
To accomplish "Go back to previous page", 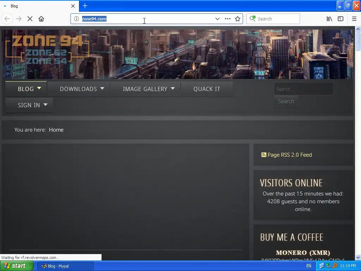I will pyautogui.click(x=7, y=19).
